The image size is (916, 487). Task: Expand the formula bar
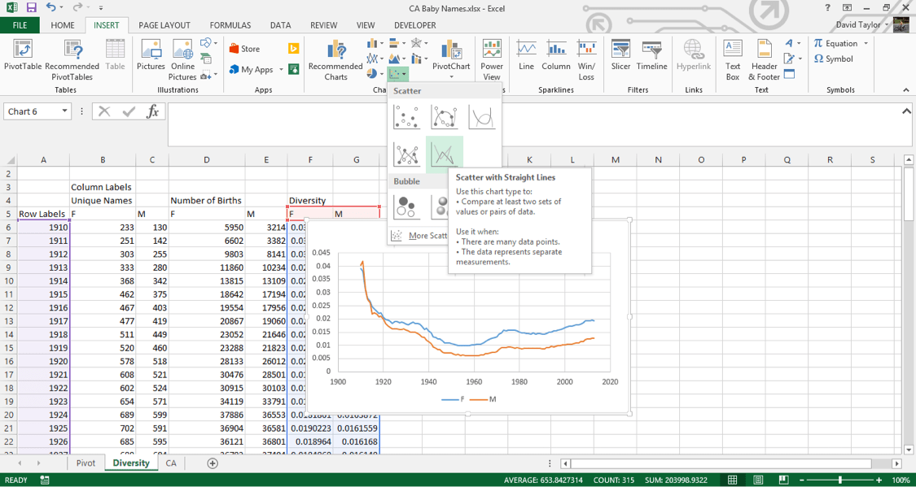click(x=907, y=111)
